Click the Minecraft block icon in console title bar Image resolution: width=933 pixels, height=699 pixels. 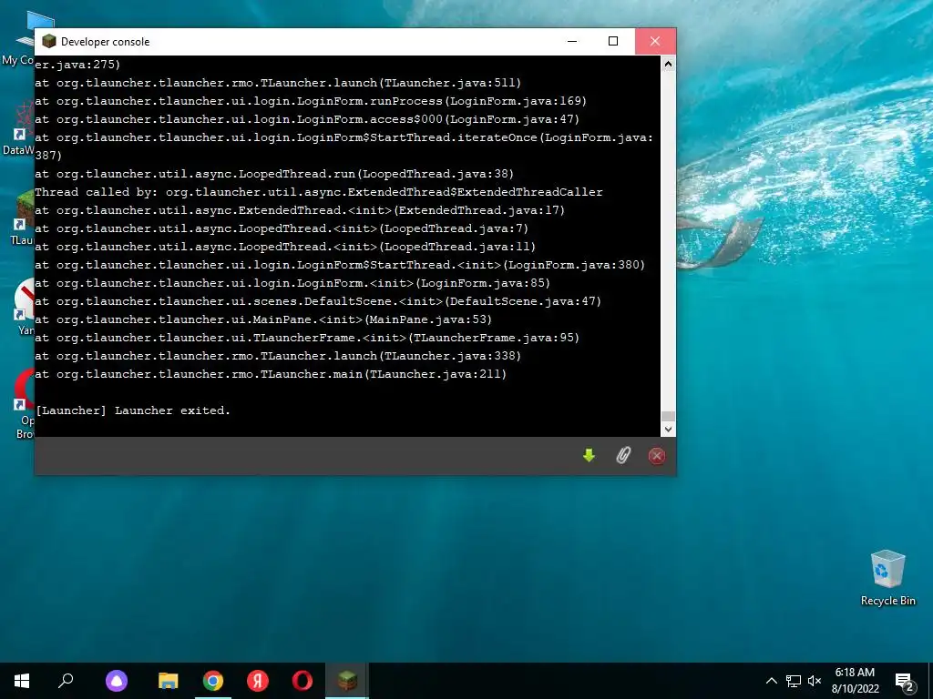[x=49, y=41]
